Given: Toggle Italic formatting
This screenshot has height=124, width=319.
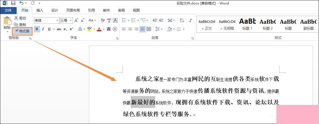Looking at the screenshot, I should coord(43,29).
